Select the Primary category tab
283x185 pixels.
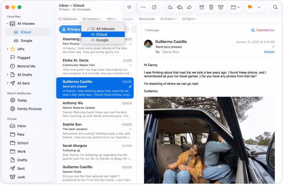(x=71, y=29)
